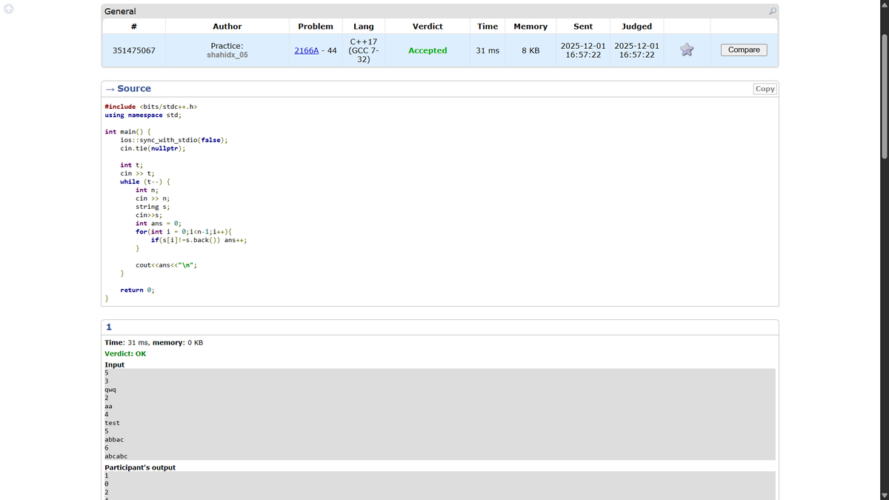
Task: Click the General panel title
Action: pyautogui.click(x=120, y=11)
